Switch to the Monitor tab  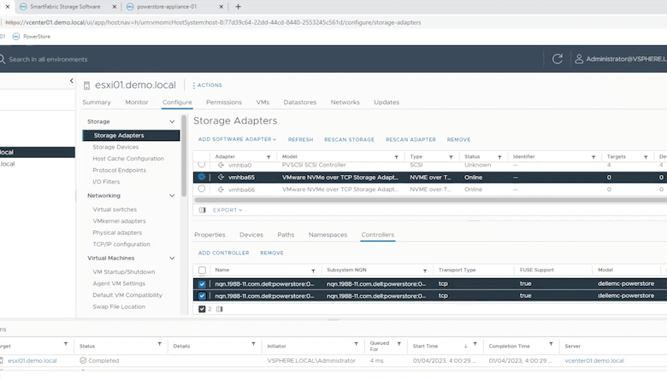137,102
